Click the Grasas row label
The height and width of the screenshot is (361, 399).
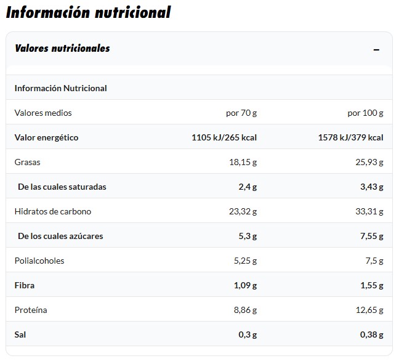click(27, 162)
